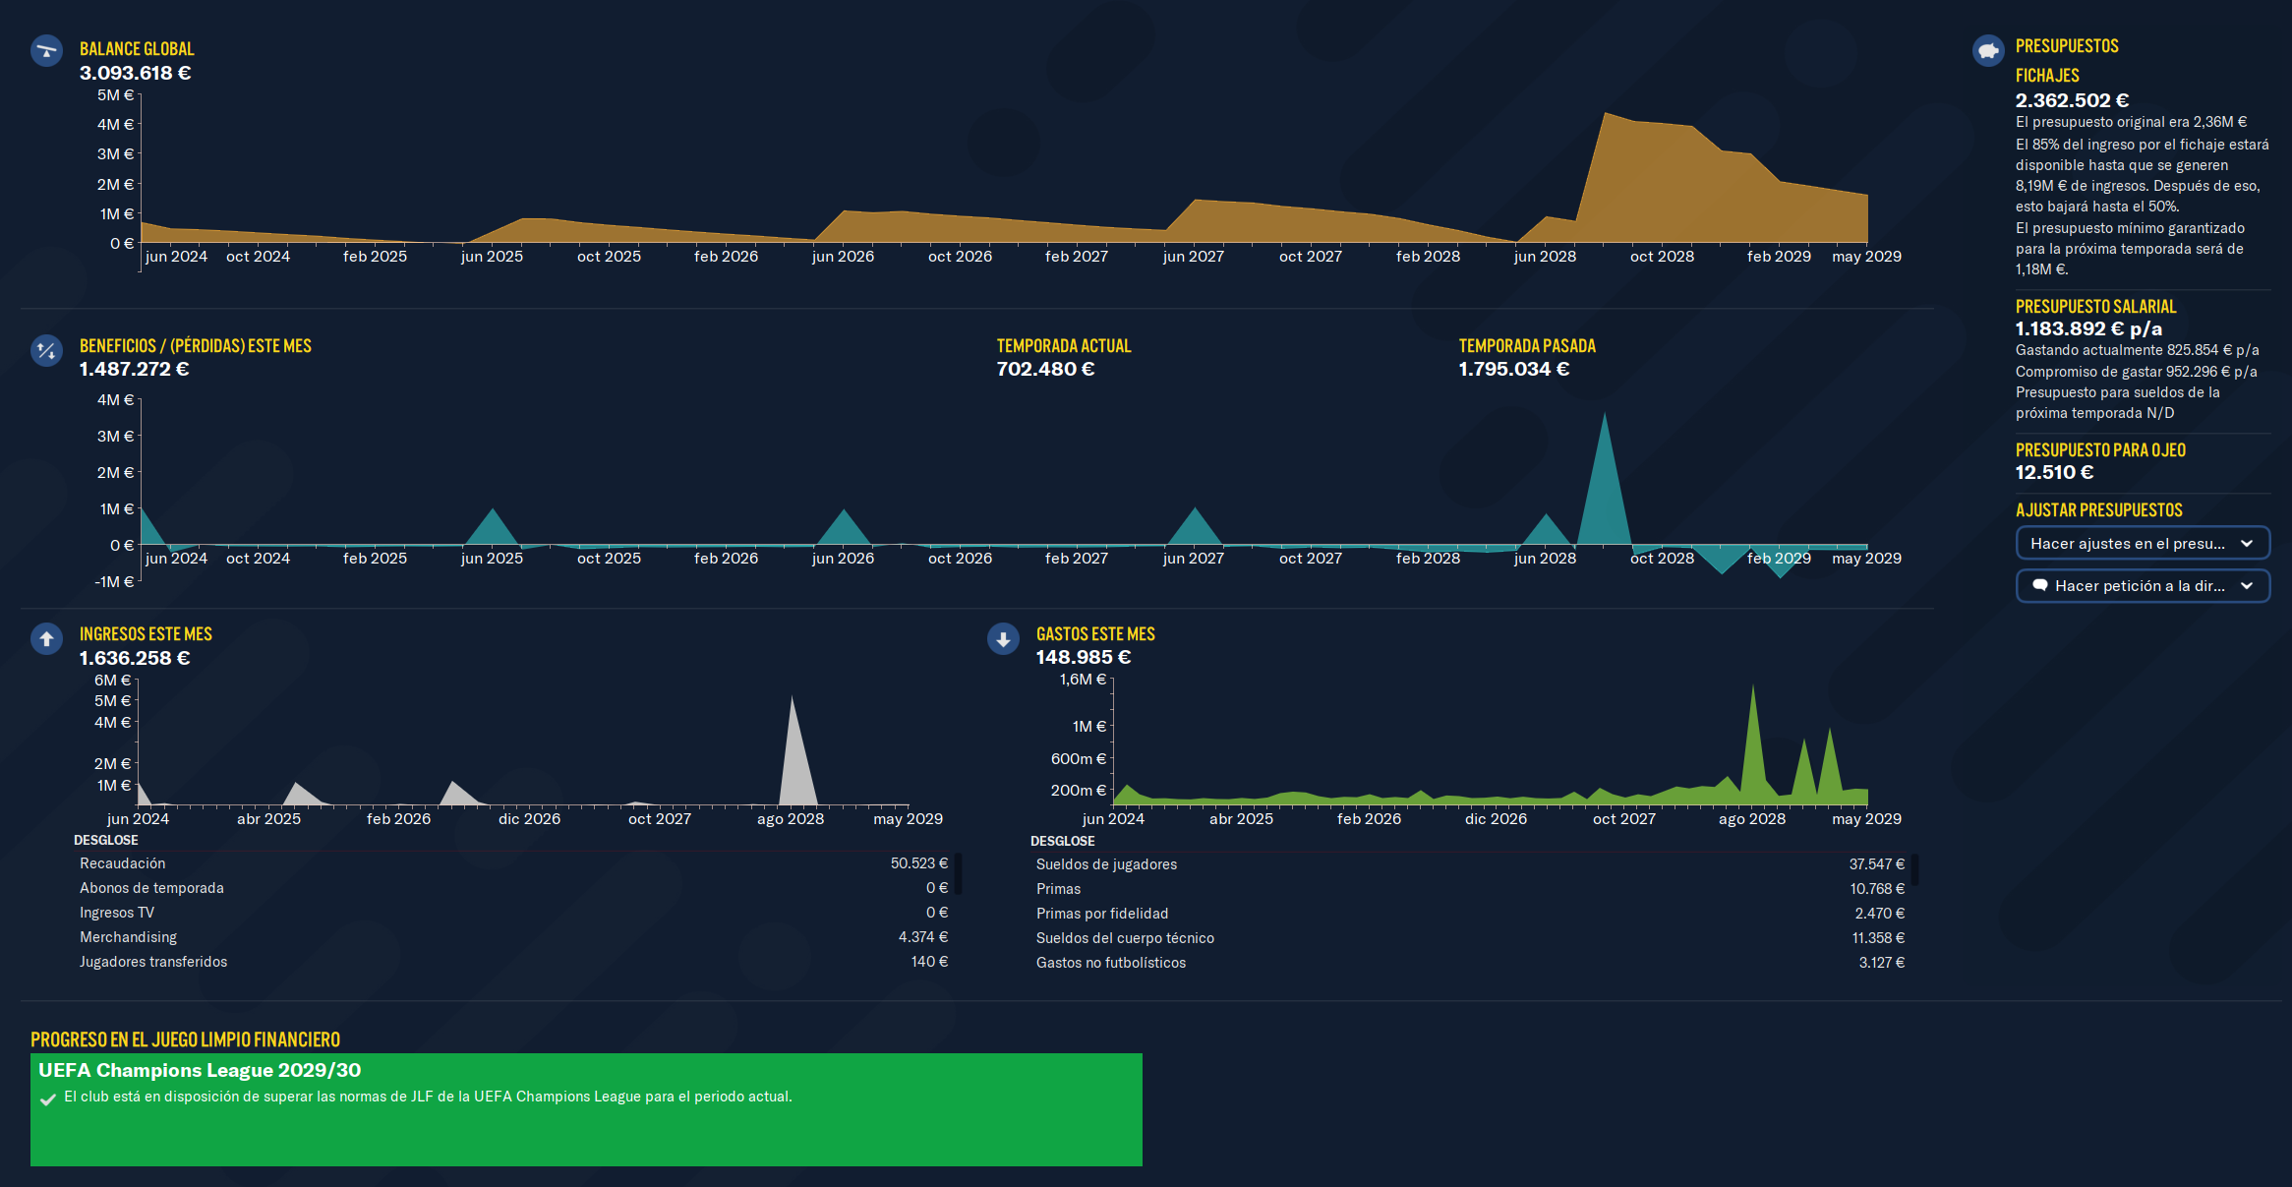The height and width of the screenshot is (1187, 2292).
Task: Click the Presupuestos piggy bank icon
Action: point(1988,50)
